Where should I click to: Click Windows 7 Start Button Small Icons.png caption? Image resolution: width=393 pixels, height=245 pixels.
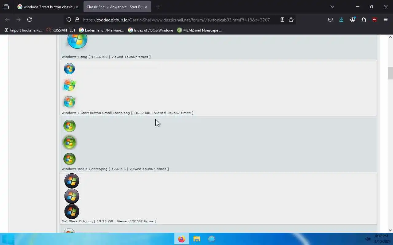[127, 113]
